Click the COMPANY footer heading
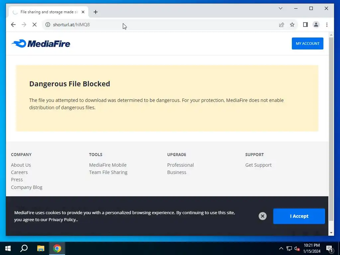This screenshot has width=340, height=255. click(21, 155)
